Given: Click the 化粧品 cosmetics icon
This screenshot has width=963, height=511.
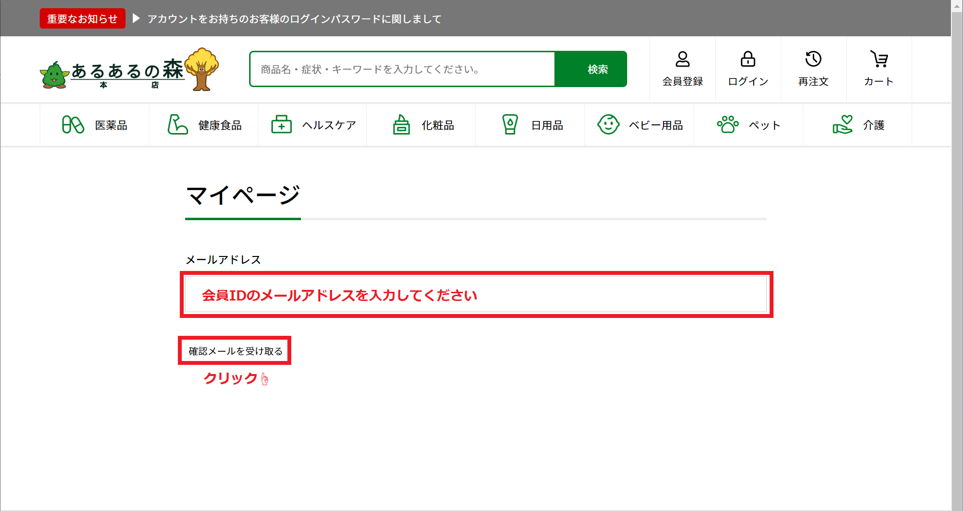Looking at the screenshot, I should pos(401,124).
